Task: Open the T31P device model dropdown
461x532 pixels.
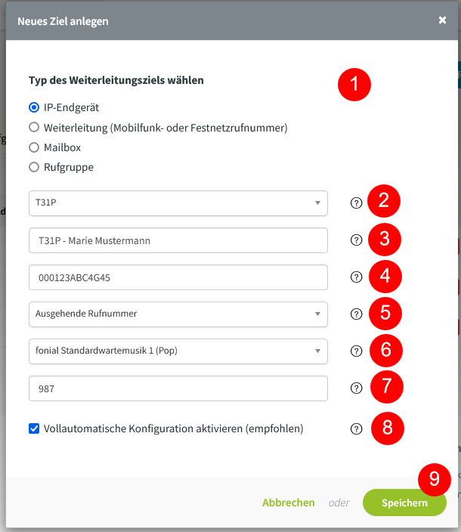Action: pos(178,203)
